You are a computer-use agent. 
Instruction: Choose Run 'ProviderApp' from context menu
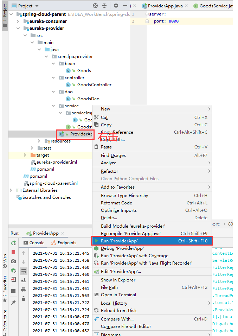click(152, 241)
